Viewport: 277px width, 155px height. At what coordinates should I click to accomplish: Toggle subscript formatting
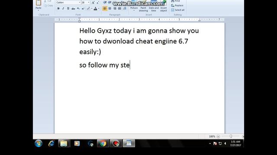[78, 9]
